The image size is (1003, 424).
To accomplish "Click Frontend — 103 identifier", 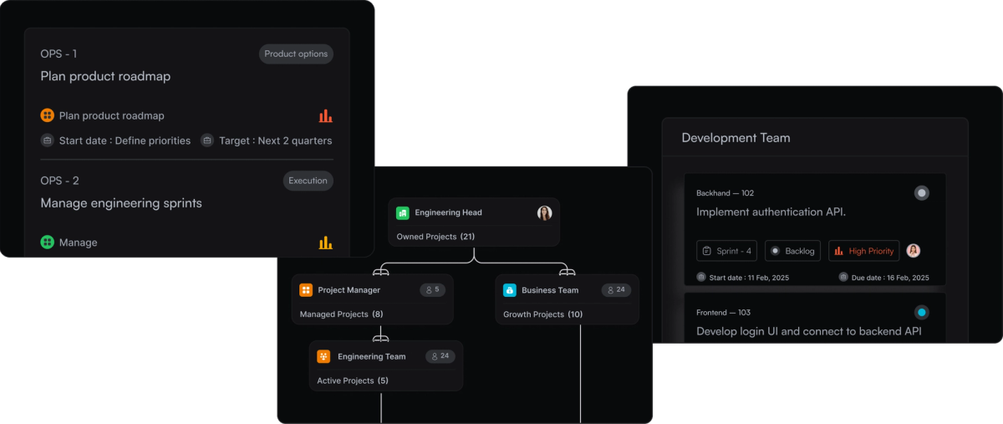I will (724, 313).
